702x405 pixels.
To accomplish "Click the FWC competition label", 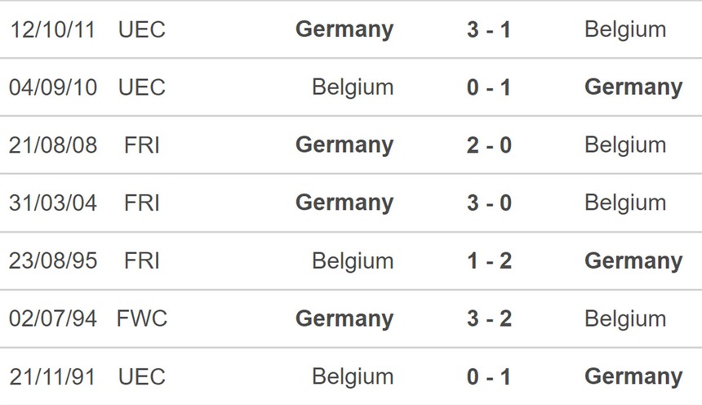I will [x=142, y=318].
